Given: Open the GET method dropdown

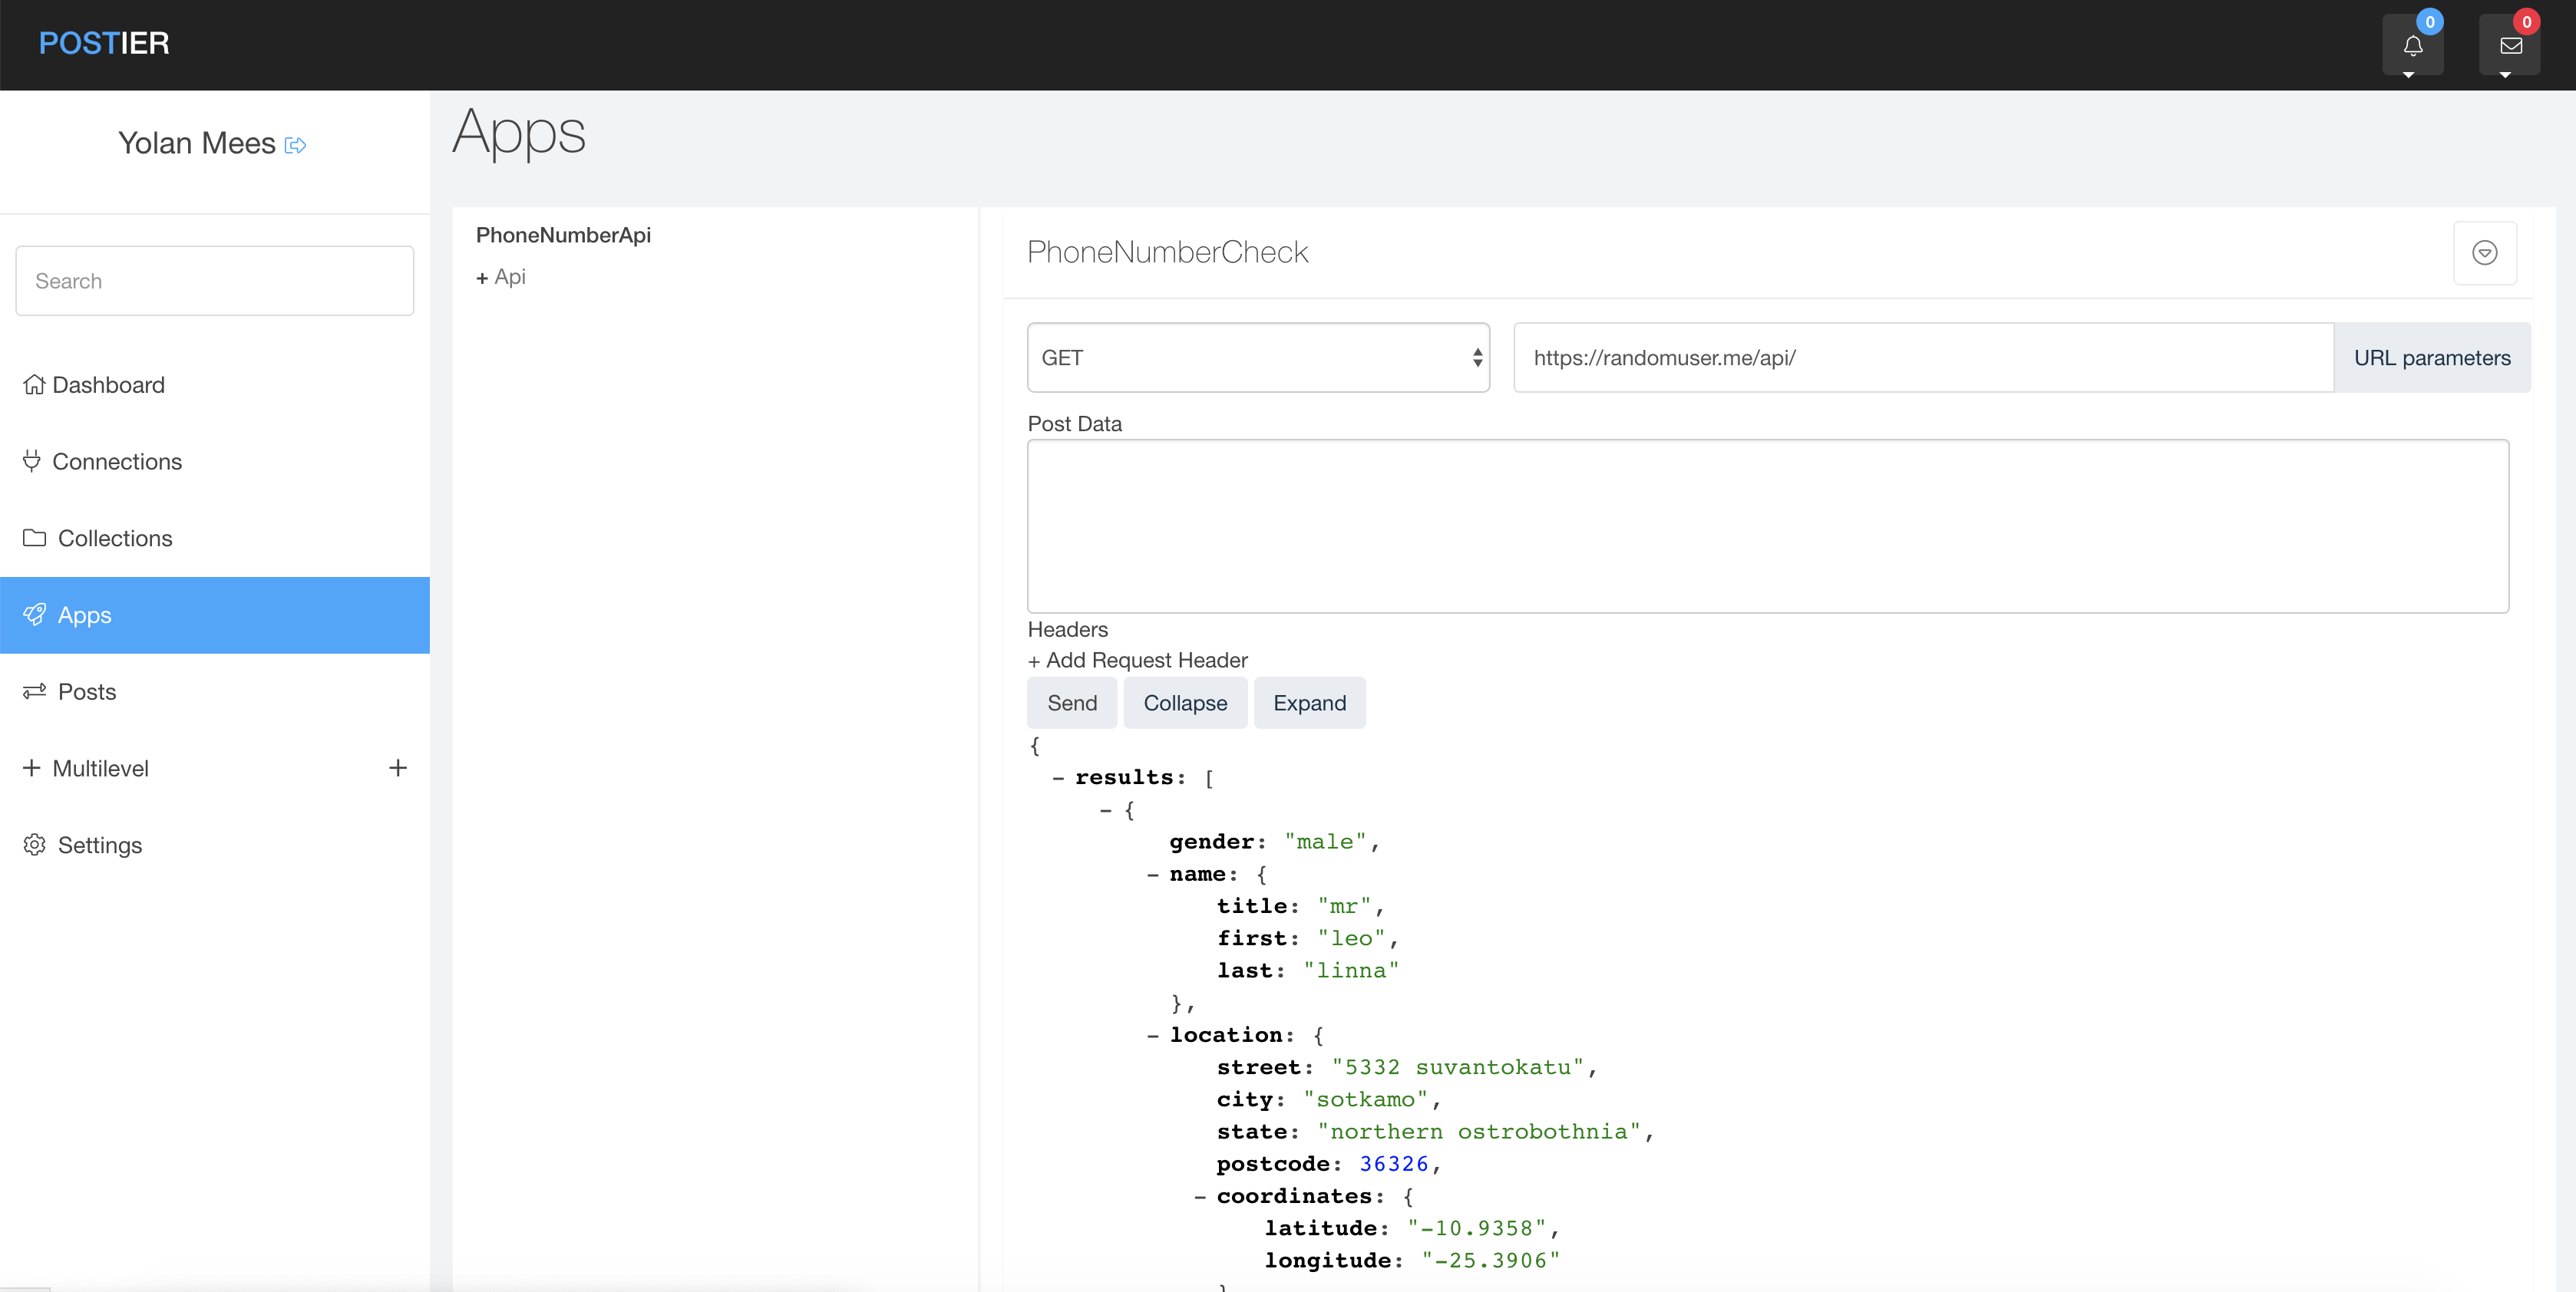Looking at the screenshot, I should [x=1257, y=358].
